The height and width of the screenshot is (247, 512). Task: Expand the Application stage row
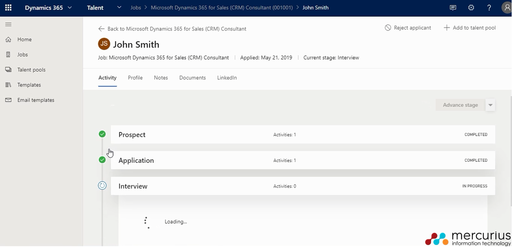pyautogui.click(x=303, y=160)
